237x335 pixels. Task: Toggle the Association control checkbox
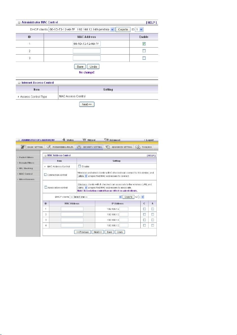[x=45, y=187]
